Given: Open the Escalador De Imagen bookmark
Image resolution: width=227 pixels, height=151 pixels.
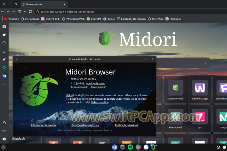Looking at the screenshot, I should (x=131, y=19).
